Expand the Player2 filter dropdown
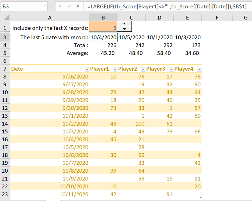The width and height of the screenshot is (252, 201). click(x=143, y=70)
